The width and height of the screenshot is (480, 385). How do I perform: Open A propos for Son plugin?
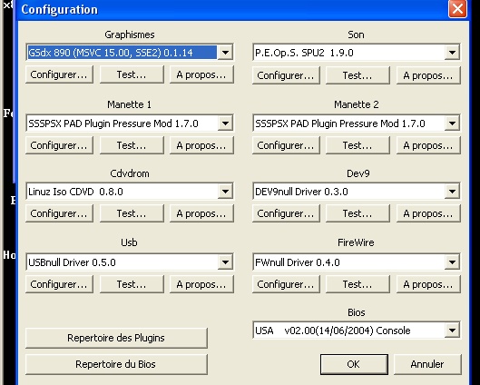(428, 75)
